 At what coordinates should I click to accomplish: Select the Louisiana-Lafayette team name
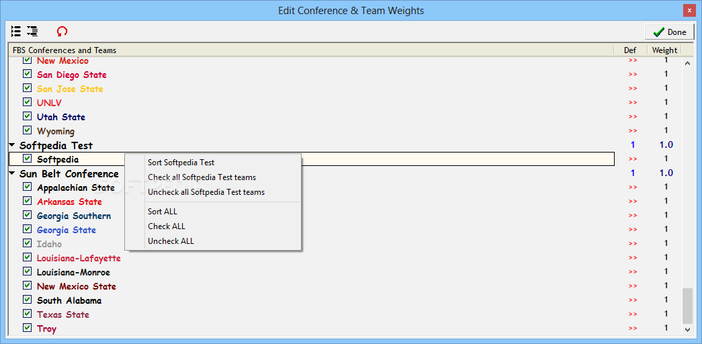coord(79,258)
